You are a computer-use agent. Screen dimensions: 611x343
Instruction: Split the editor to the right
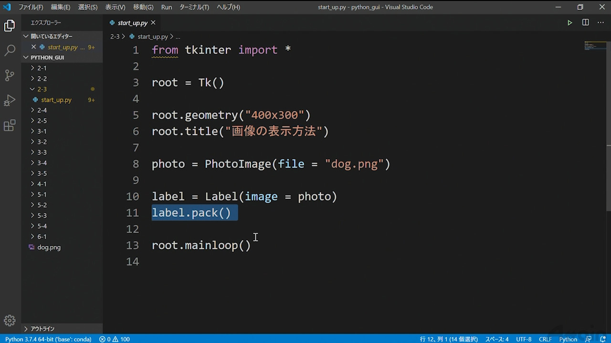[x=585, y=23]
